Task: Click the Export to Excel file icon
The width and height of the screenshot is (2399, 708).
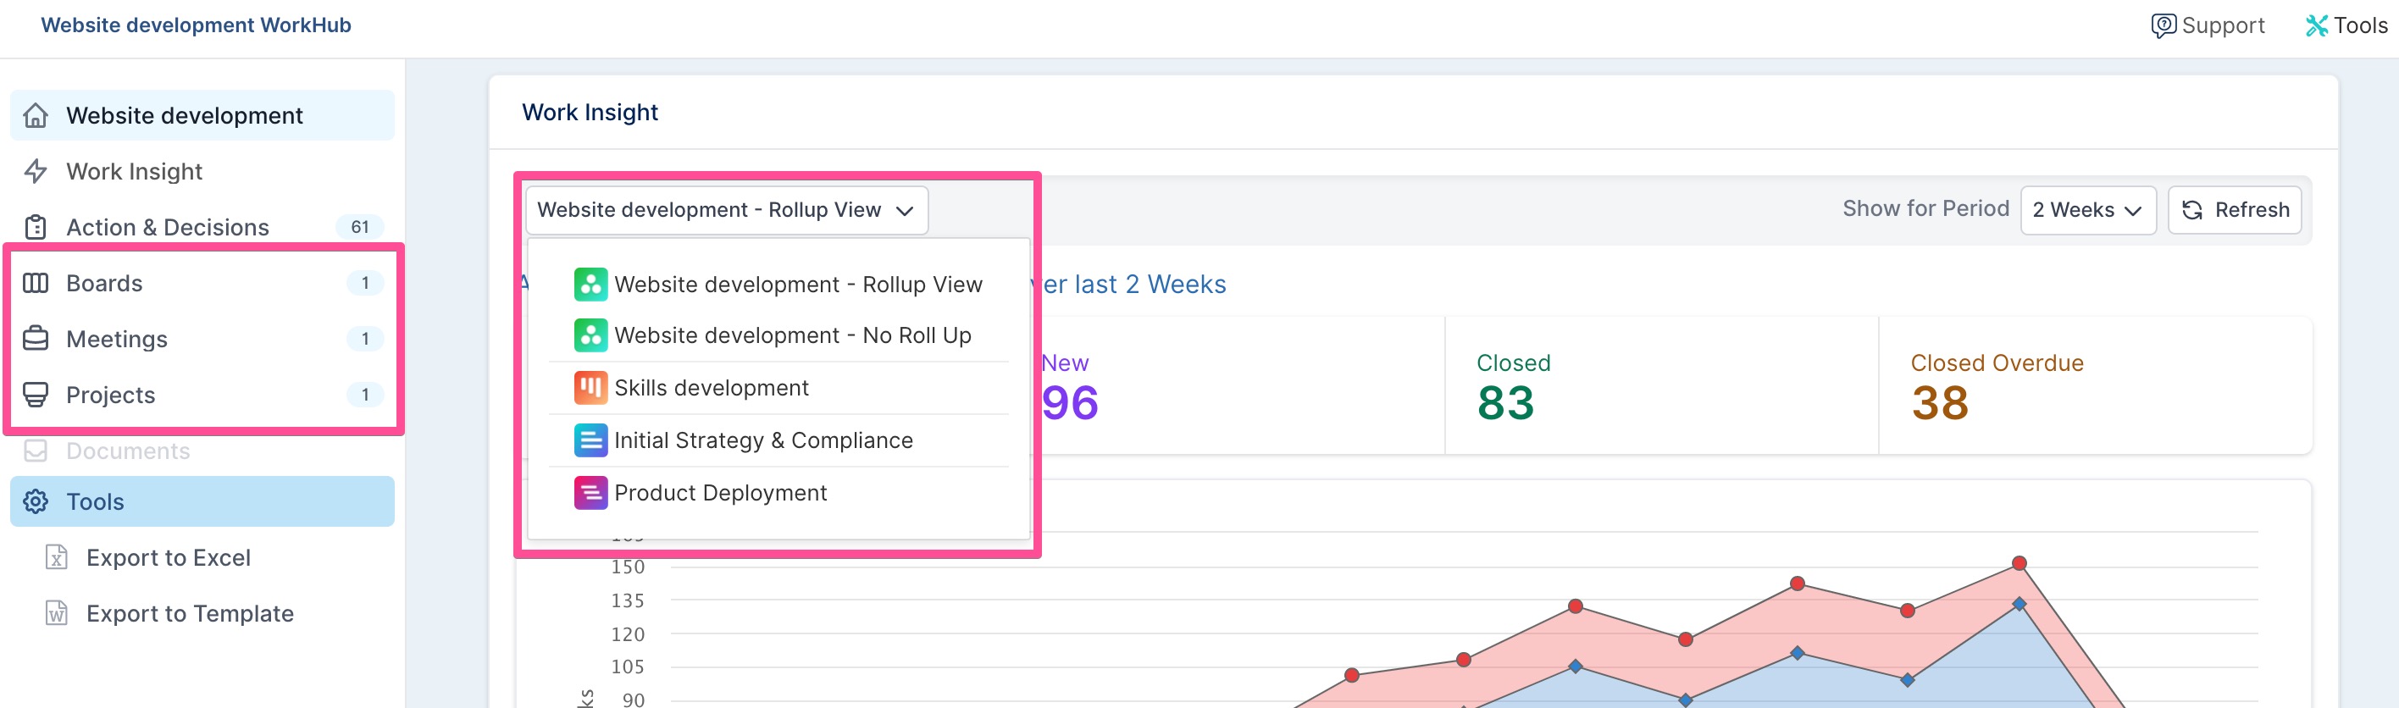Action: pyautogui.click(x=57, y=557)
